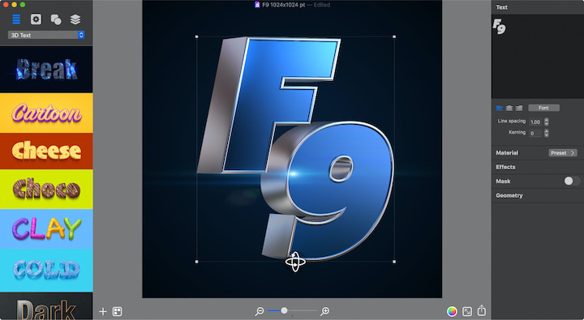Add a new layer with plus icon

coord(103,311)
